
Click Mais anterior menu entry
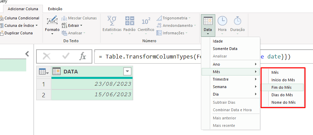click(231, 118)
